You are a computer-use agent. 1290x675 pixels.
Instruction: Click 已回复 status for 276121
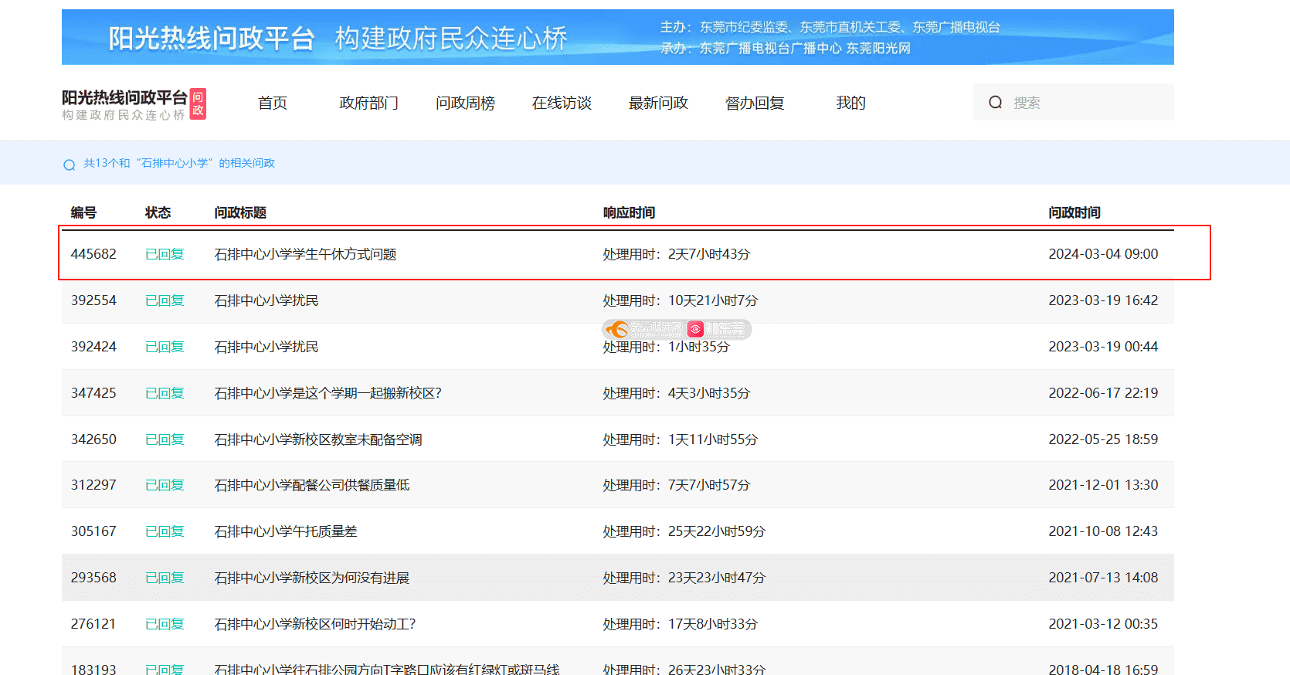[165, 624]
